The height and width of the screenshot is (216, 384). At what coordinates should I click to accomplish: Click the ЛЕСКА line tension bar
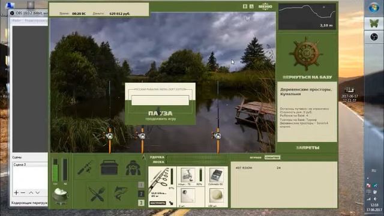197,162
